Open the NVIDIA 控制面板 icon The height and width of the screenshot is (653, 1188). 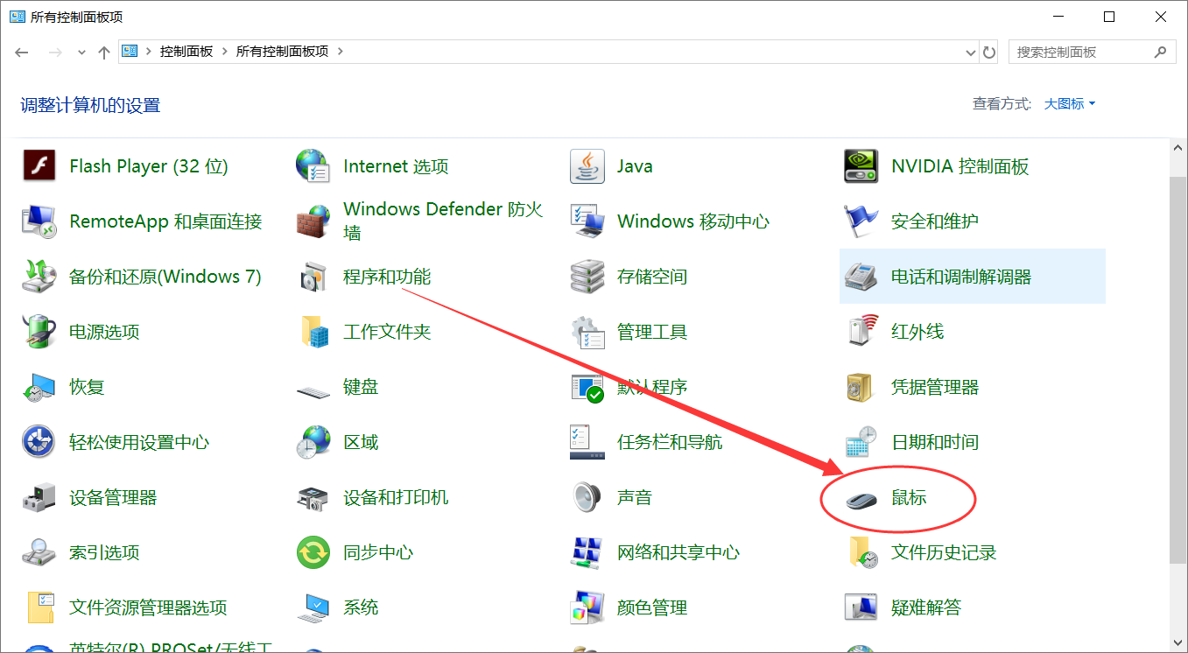tap(861, 166)
